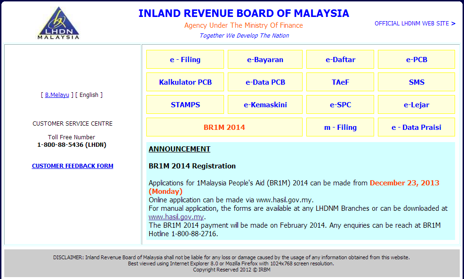This screenshot has height=279, width=464.
Task: Click the Hotline 1-800-88-2716 text
Action: coord(183,234)
